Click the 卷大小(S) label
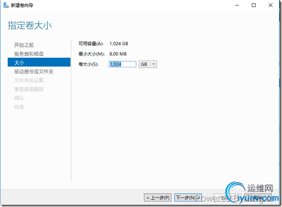Image resolution: width=282 pixels, height=207 pixels. [89, 64]
